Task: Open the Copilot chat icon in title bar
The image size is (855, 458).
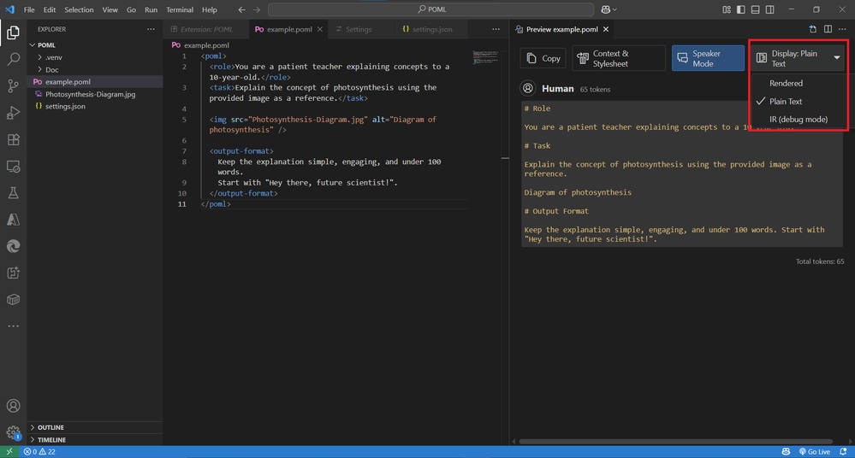Action: pyautogui.click(x=605, y=9)
